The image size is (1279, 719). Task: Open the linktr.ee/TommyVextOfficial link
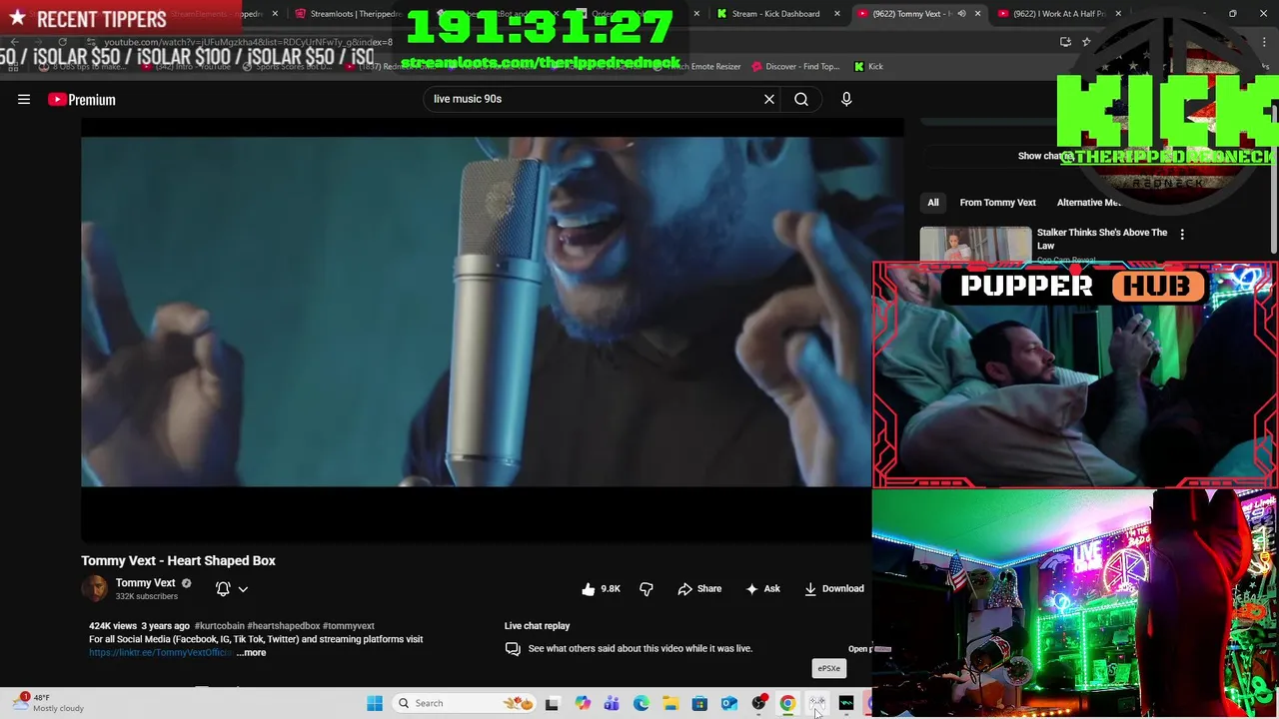pyautogui.click(x=160, y=652)
